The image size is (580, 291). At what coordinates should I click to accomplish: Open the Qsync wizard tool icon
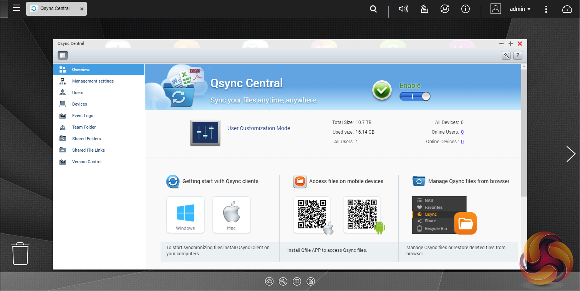[x=506, y=55]
